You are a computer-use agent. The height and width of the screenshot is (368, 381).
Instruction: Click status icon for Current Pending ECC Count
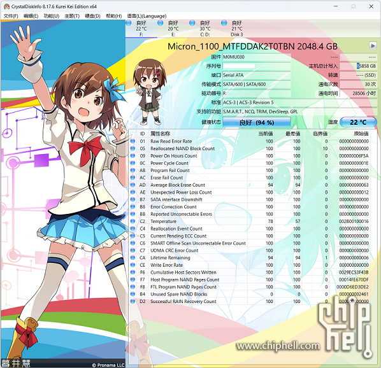(x=133, y=236)
